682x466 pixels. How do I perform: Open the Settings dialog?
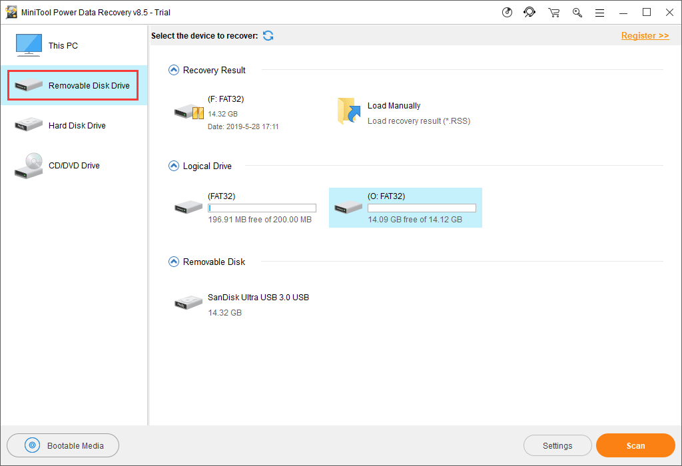click(557, 445)
